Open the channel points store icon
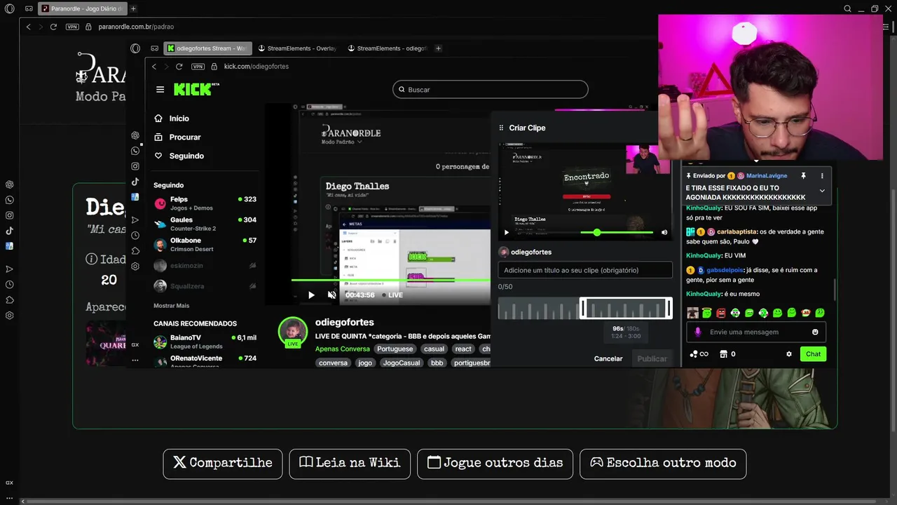 (724, 354)
